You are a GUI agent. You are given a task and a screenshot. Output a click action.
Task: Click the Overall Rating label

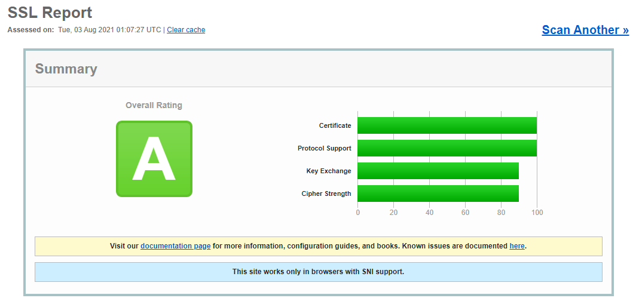[154, 105]
